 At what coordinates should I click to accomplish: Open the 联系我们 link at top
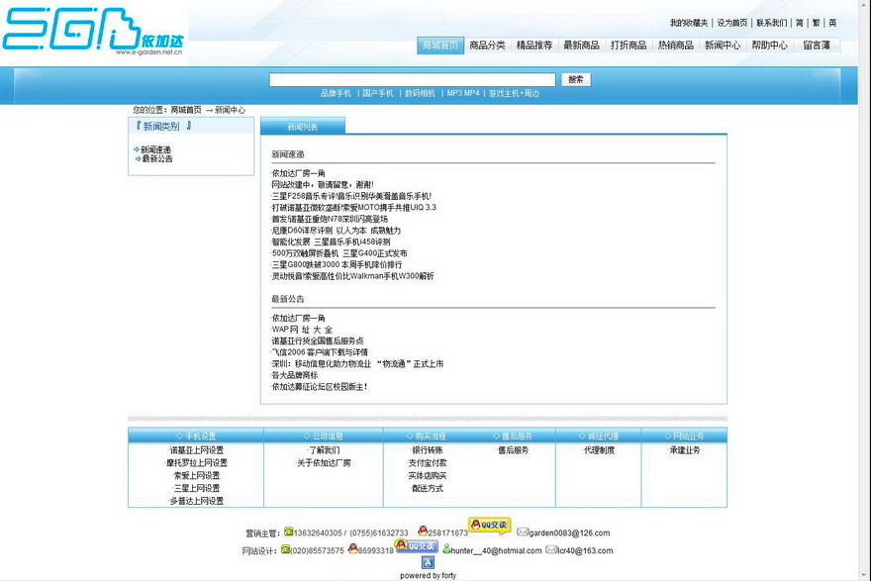click(x=772, y=23)
